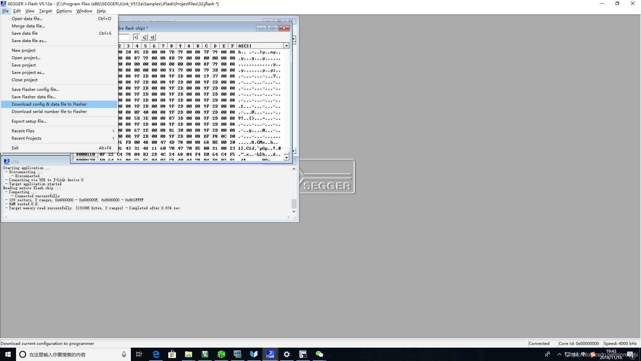
Task: Click the Task View taskbar icon
Action: coord(139,354)
